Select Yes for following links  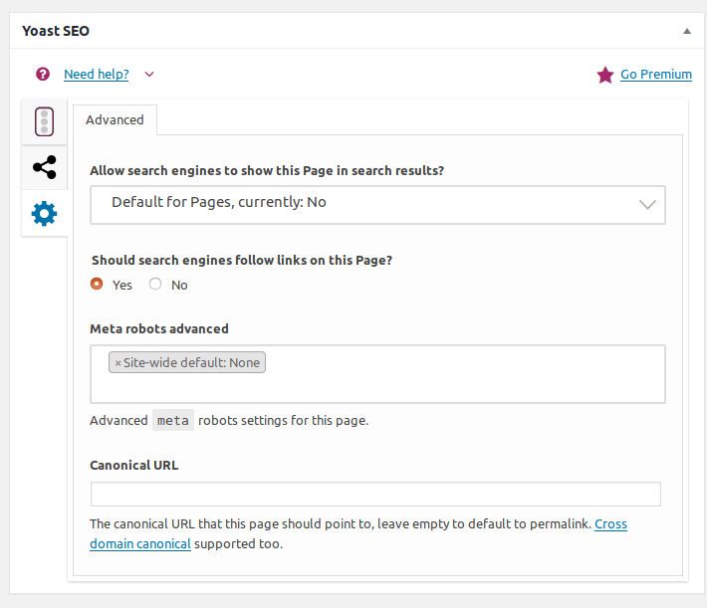pos(97,284)
